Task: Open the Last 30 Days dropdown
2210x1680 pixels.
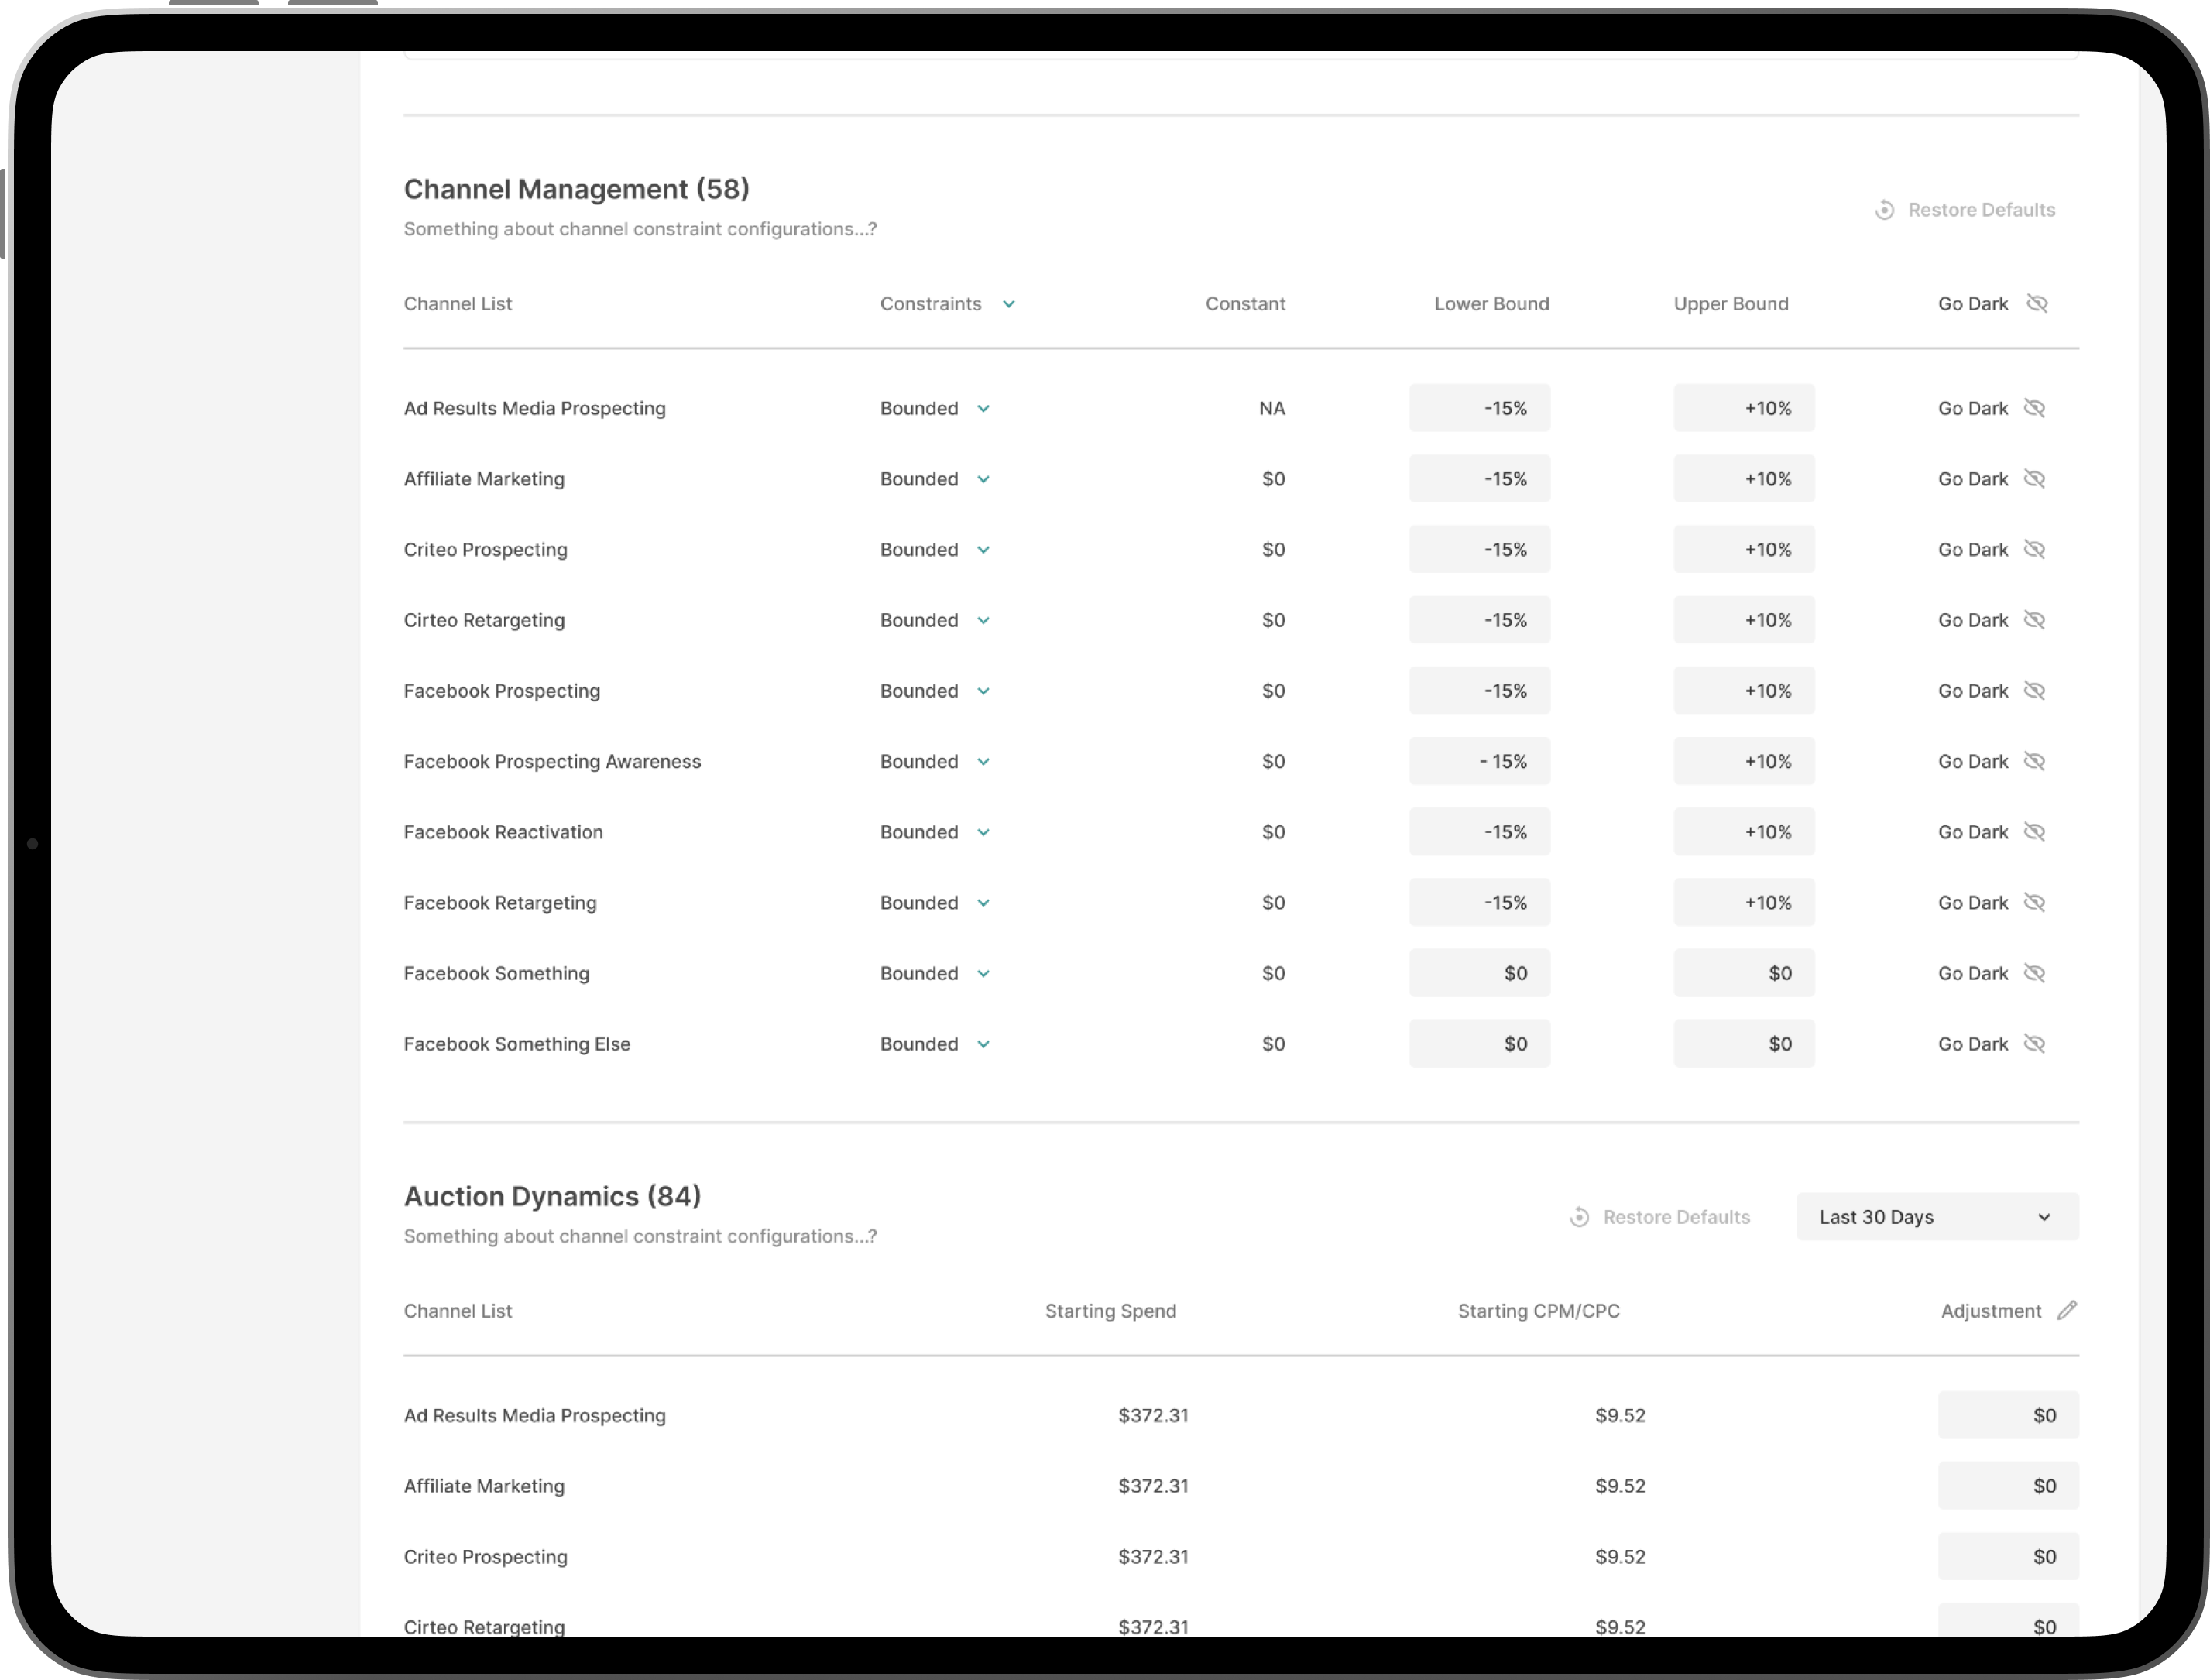Action: coord(1937,1217)
